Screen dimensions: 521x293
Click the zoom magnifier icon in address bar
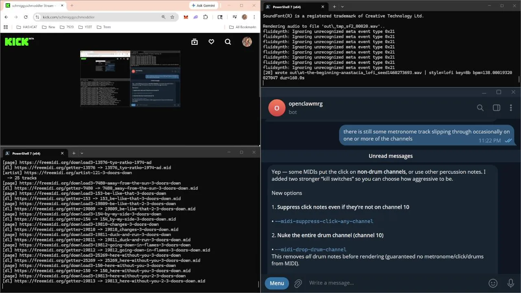pos(163,17)
